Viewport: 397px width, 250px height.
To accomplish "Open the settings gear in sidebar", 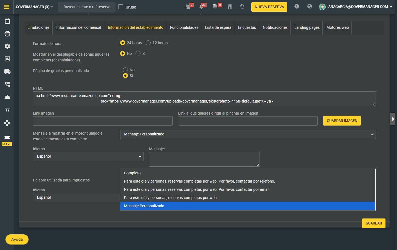I will 7,46.
